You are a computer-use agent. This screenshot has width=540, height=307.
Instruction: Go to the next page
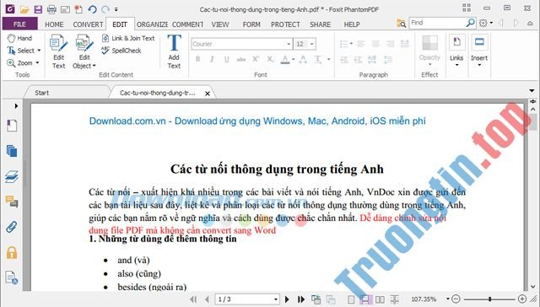click(x=287, y=299)
